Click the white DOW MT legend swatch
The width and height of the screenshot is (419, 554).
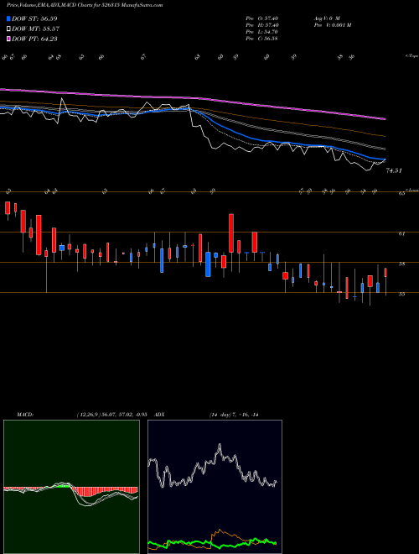[x=9, y=29]
